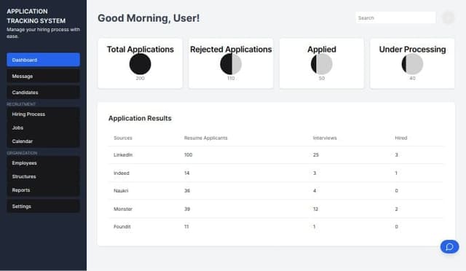Click Monster's 39 resume applicants value
The height and width of the screenshot is (271, 466).
click(187, 209)
